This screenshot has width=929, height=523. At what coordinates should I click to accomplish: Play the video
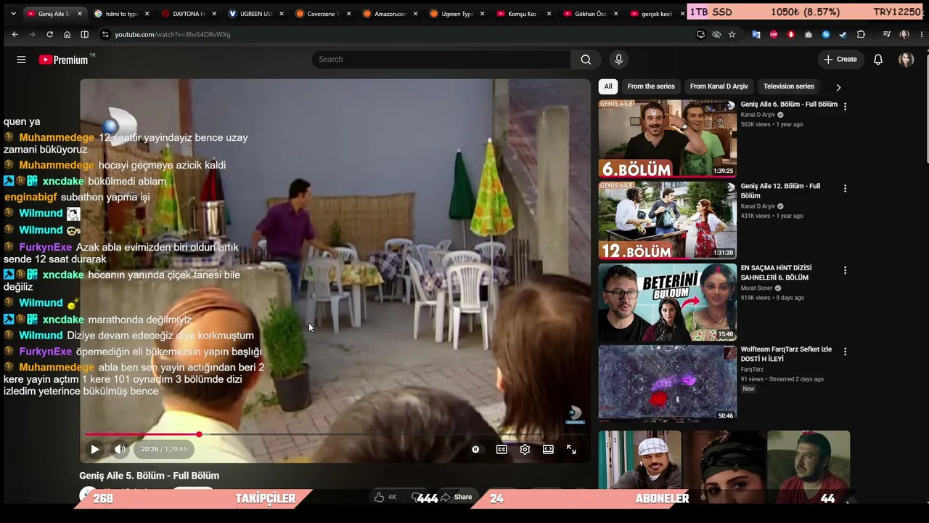[95, 450]
